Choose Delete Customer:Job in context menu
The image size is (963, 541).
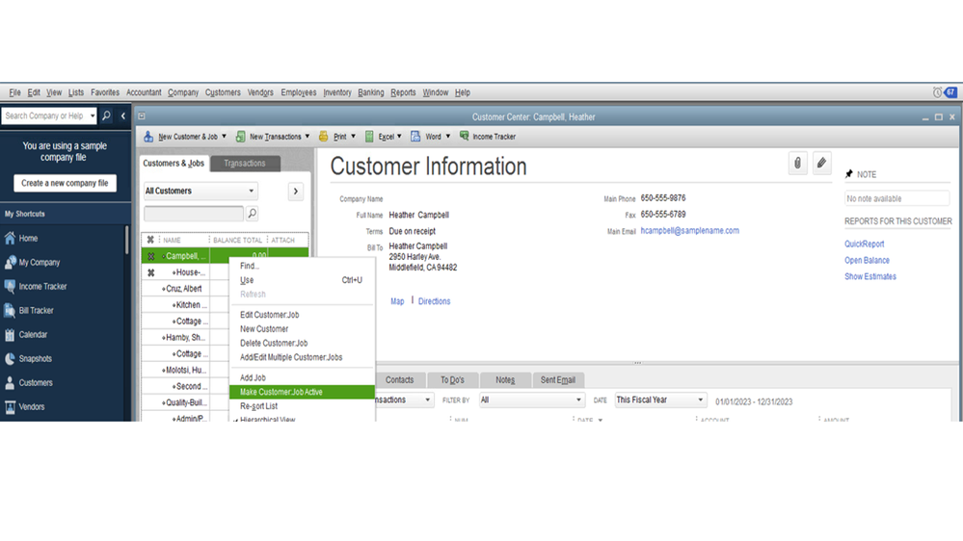click(x=274, y=343)
